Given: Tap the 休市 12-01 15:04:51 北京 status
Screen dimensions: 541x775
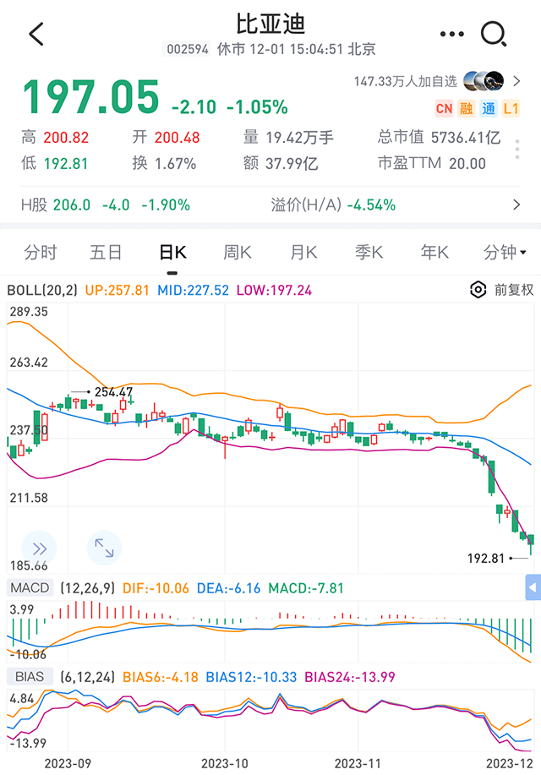Looking at the screenshot, I should 297,49.
